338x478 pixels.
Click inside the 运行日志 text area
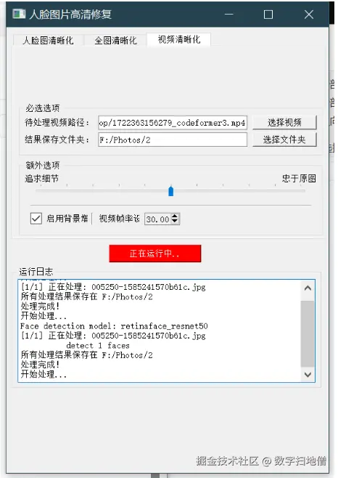tap(160, 331)
